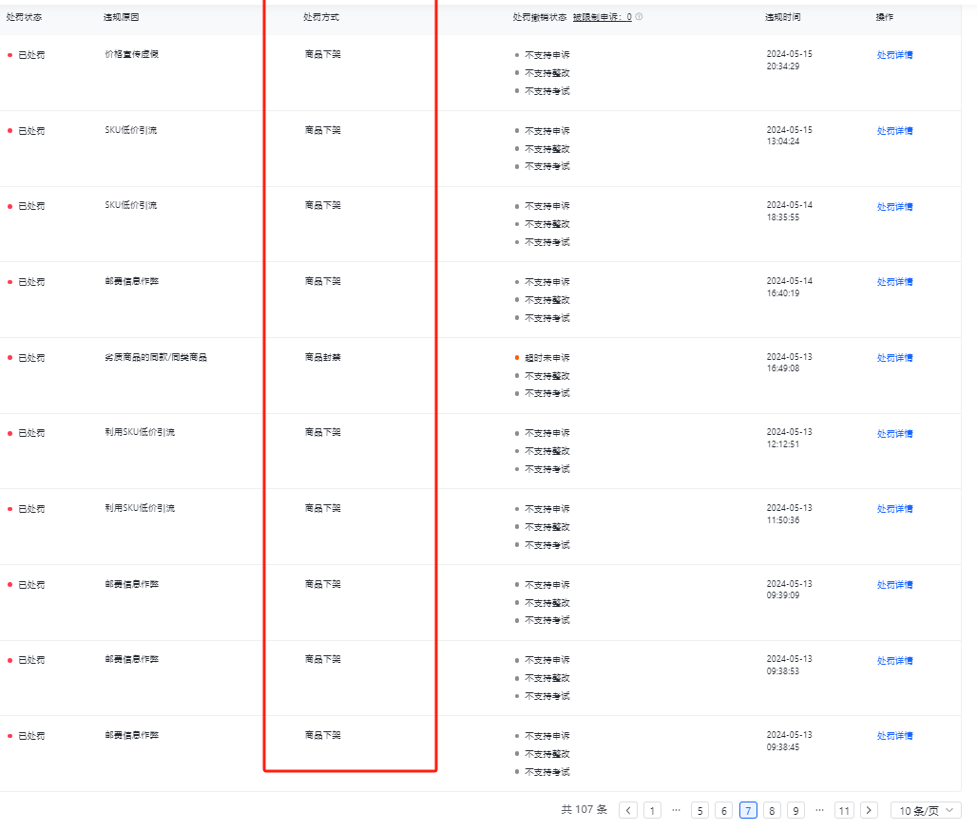Viewport: 977px width, 830px height.
Task: Open 处罚详情 for the 劣质商品的同款/同类商品 row
Action: (894, 358)
